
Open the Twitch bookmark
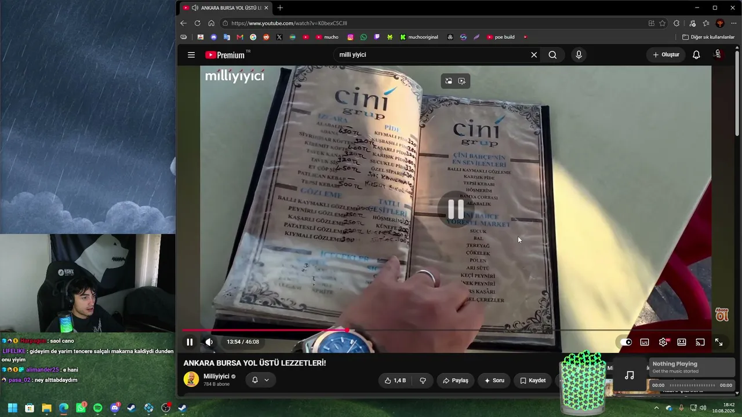pyautogui.click(x=377, y=37)
